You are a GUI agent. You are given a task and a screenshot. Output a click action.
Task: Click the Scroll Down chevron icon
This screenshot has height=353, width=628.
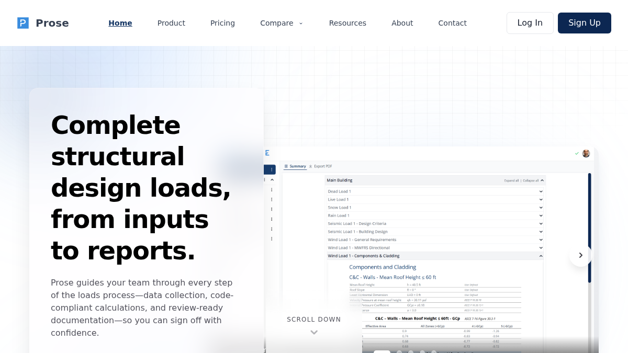314,332
